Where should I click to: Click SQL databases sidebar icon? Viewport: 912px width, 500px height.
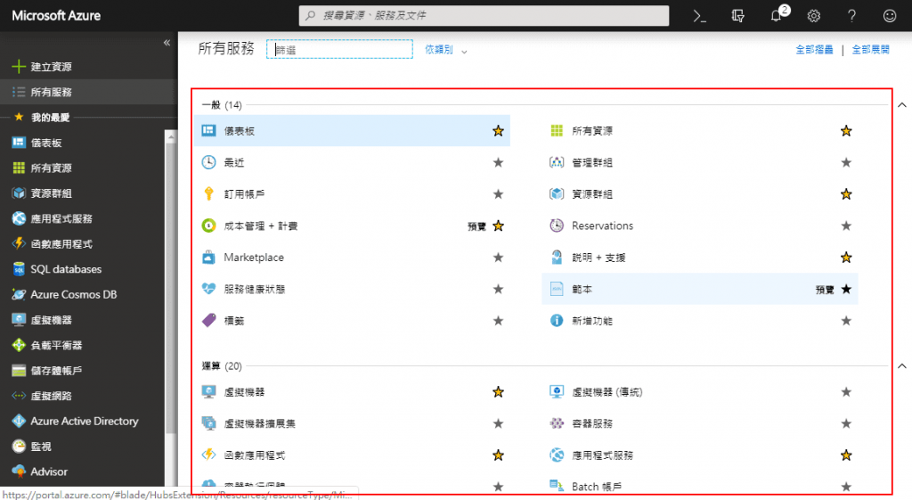click(x=19, y=269)
